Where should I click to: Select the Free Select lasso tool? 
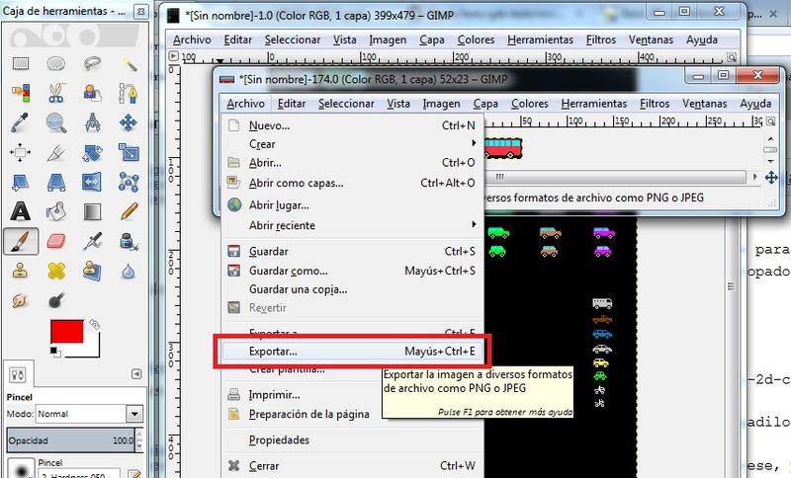click(92, 64)
